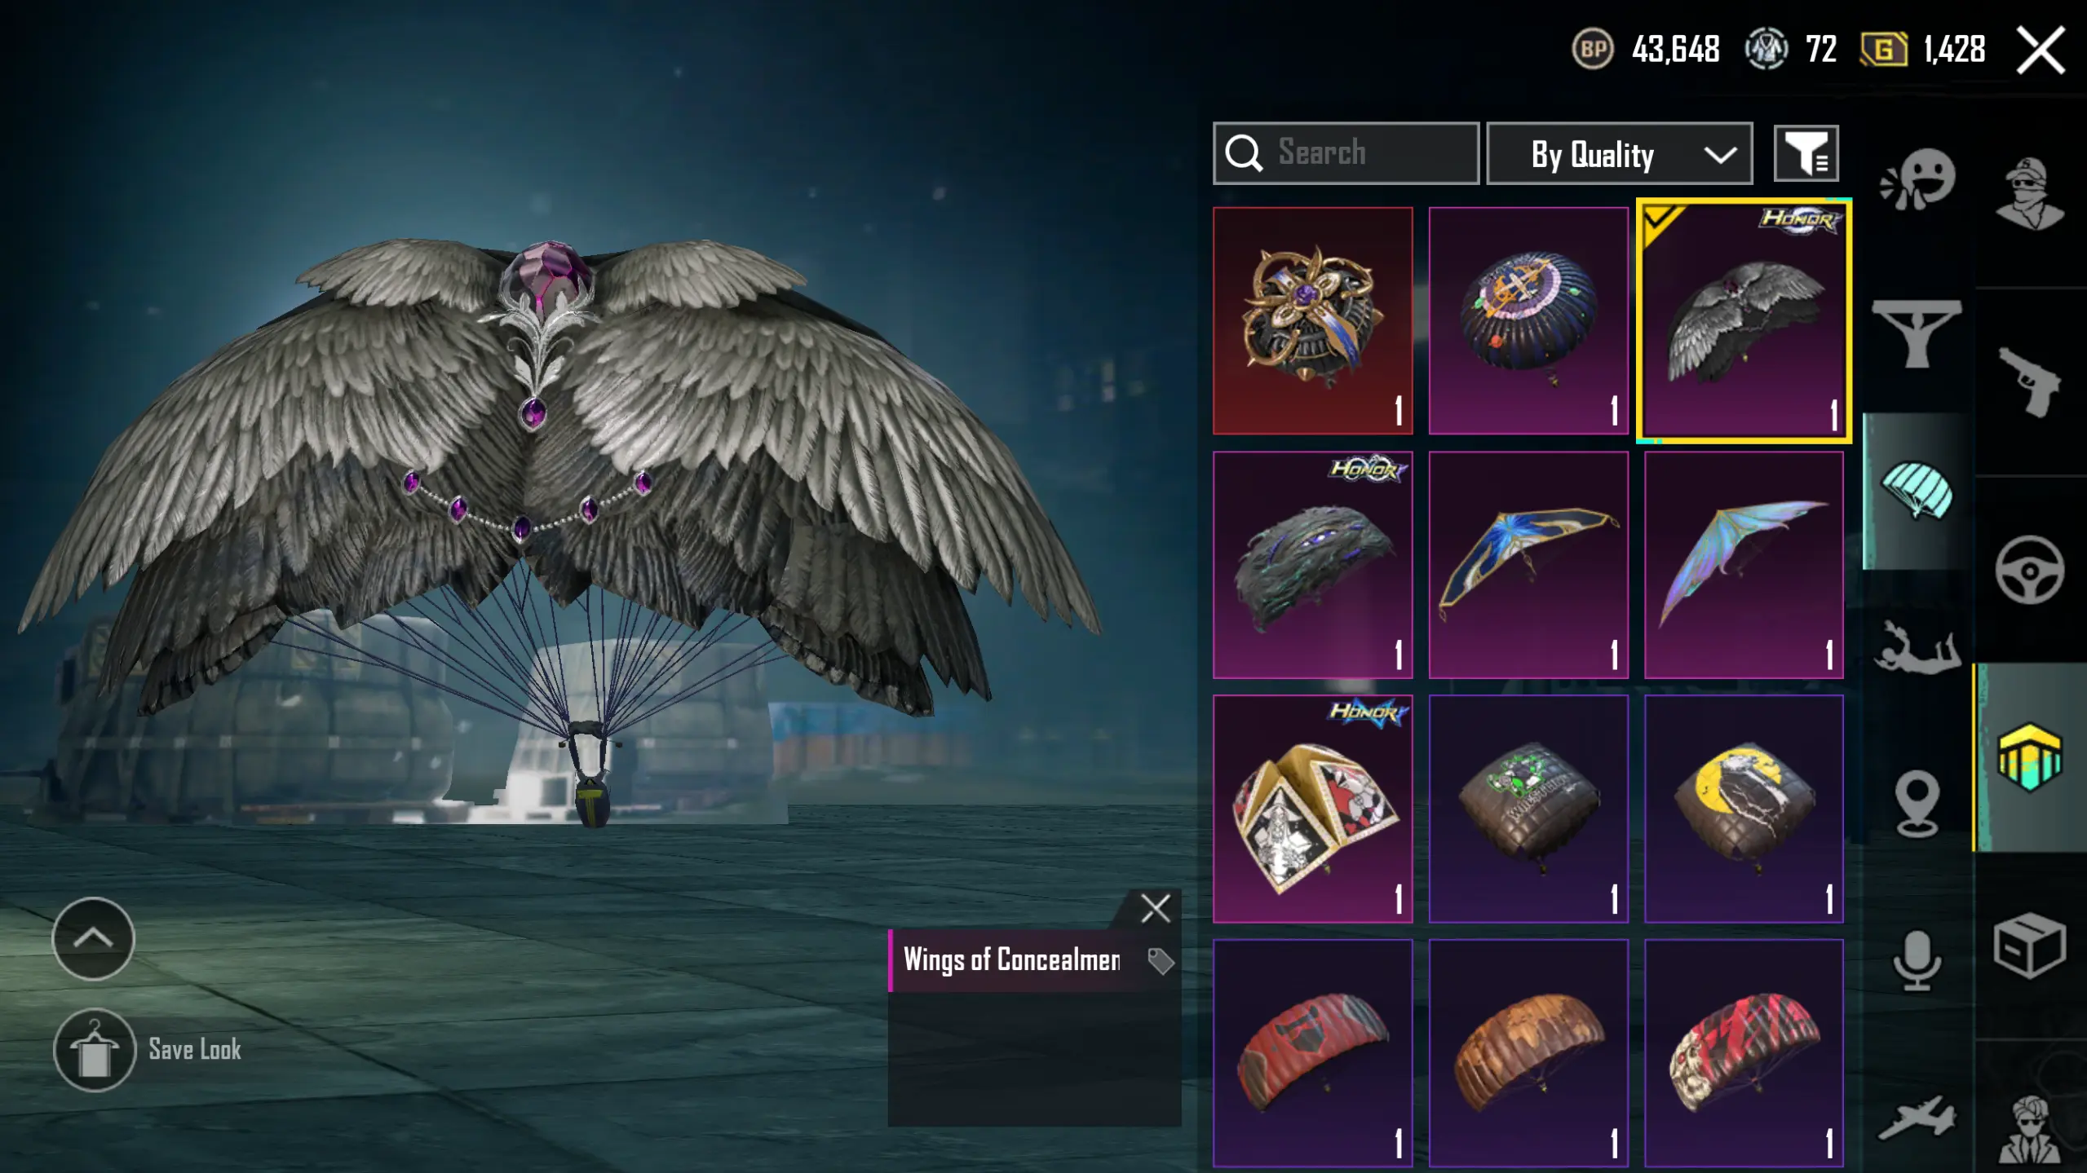
Task: Click the tag icon beside item name
Action: tap(1161, 961)
